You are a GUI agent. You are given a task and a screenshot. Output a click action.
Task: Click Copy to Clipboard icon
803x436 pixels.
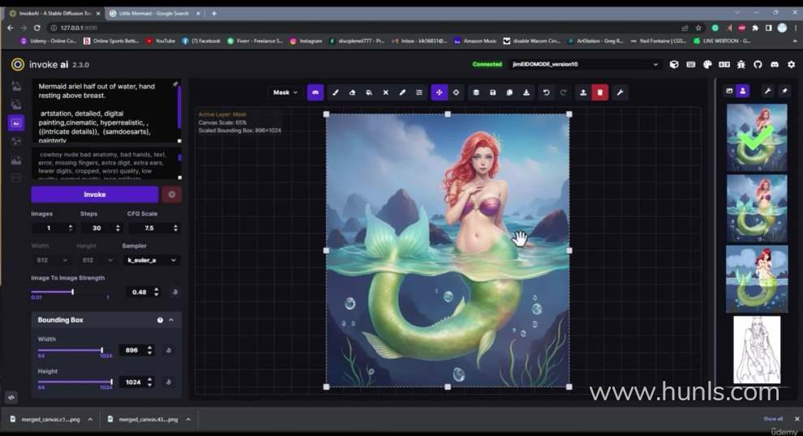(x=509, y=92)
